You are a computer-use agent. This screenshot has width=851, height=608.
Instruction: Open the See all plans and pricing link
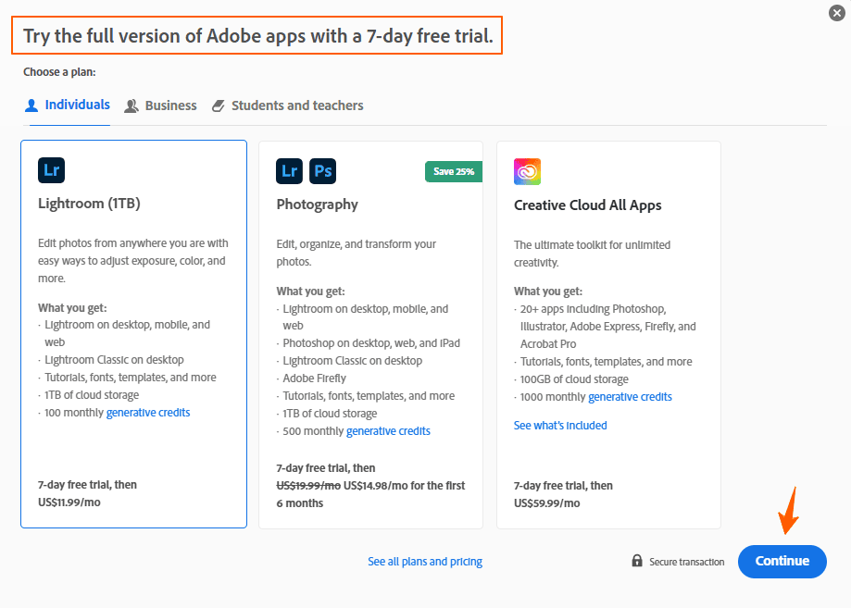pyautogui.click(x=425, y=562)
